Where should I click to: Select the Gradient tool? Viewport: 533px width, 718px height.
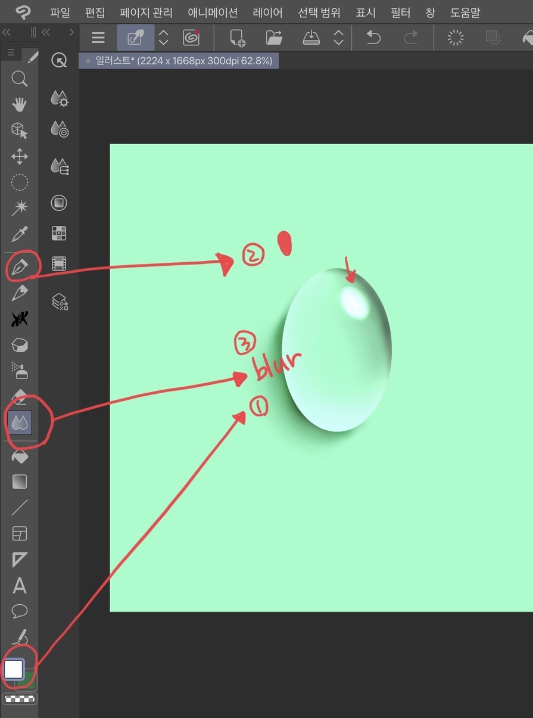pyautogui.click(x=20, y=481)
